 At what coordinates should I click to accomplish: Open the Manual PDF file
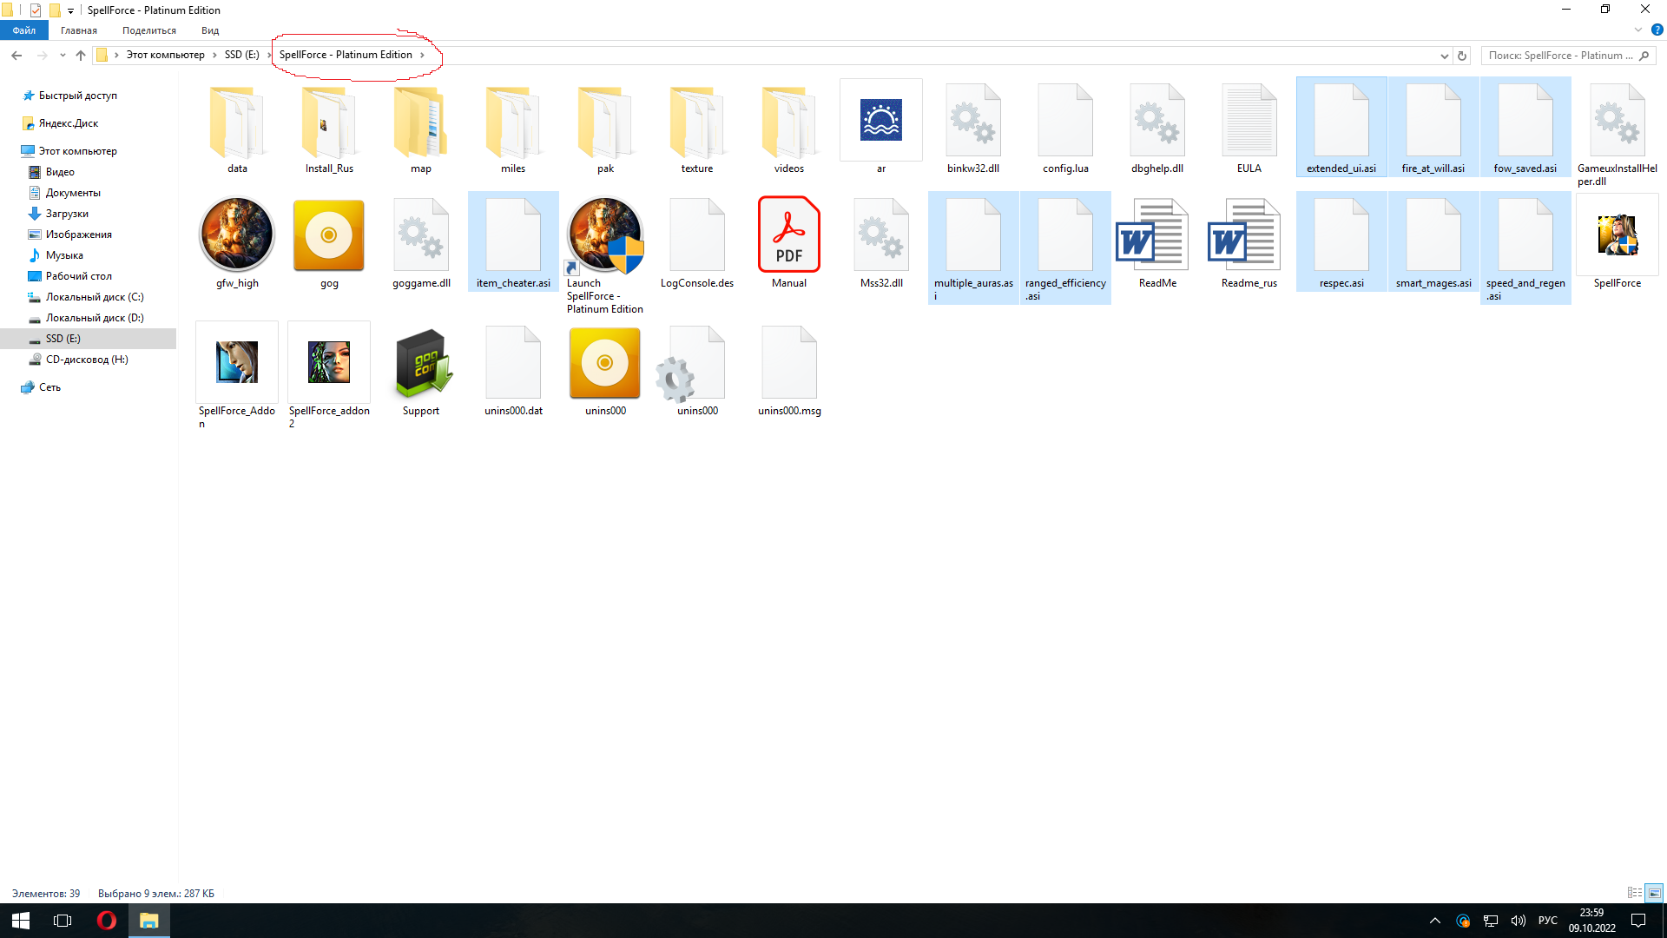point(788,235)
